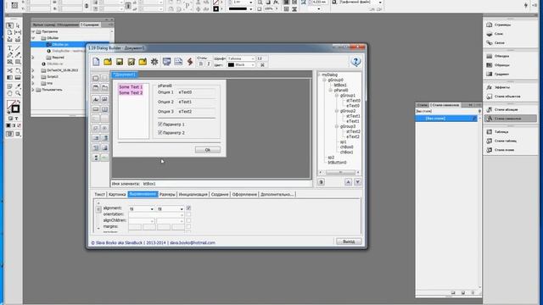
Task: Select Some Text 1 in the list box
Action: coord(131,87)
